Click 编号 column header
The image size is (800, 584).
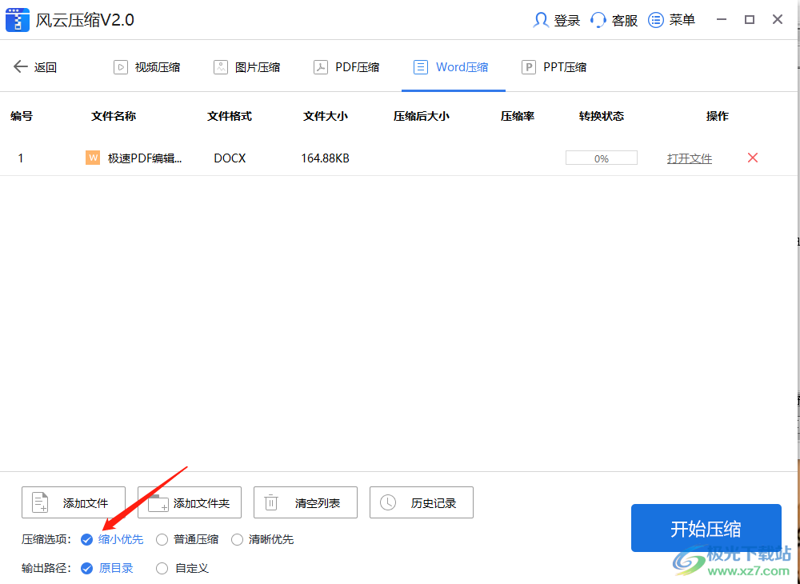(22, 116)
